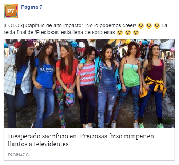The height and width of the screenshot is (165, 179).
Task: Open the Preciosas cast photo thumbnail
Action: tap(89, 84)
